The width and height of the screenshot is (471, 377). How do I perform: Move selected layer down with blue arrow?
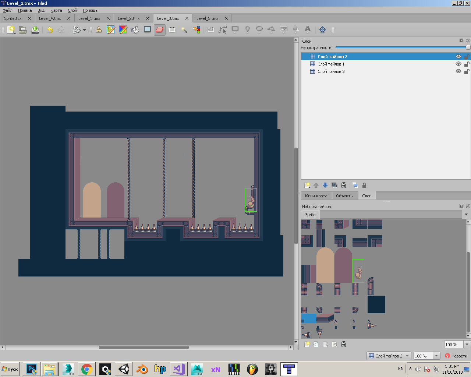(x=325, y=185)
